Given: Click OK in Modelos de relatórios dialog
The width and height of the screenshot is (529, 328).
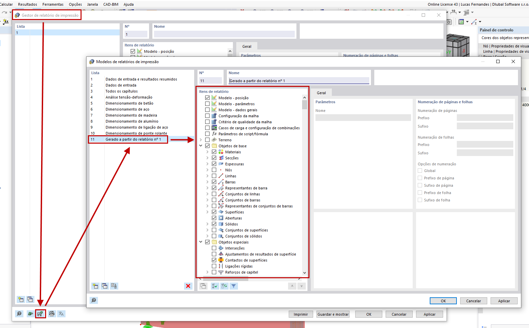Looking at the screenshot, I should click(443, 301).
